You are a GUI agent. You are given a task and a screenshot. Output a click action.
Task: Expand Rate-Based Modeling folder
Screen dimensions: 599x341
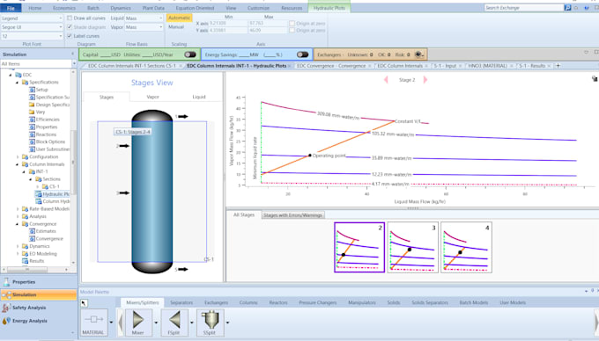[x=18, y=209]
